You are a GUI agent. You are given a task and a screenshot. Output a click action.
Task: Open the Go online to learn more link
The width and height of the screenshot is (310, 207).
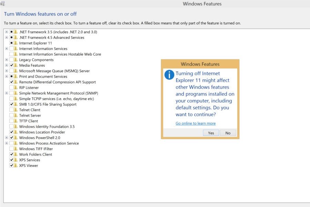196,123
